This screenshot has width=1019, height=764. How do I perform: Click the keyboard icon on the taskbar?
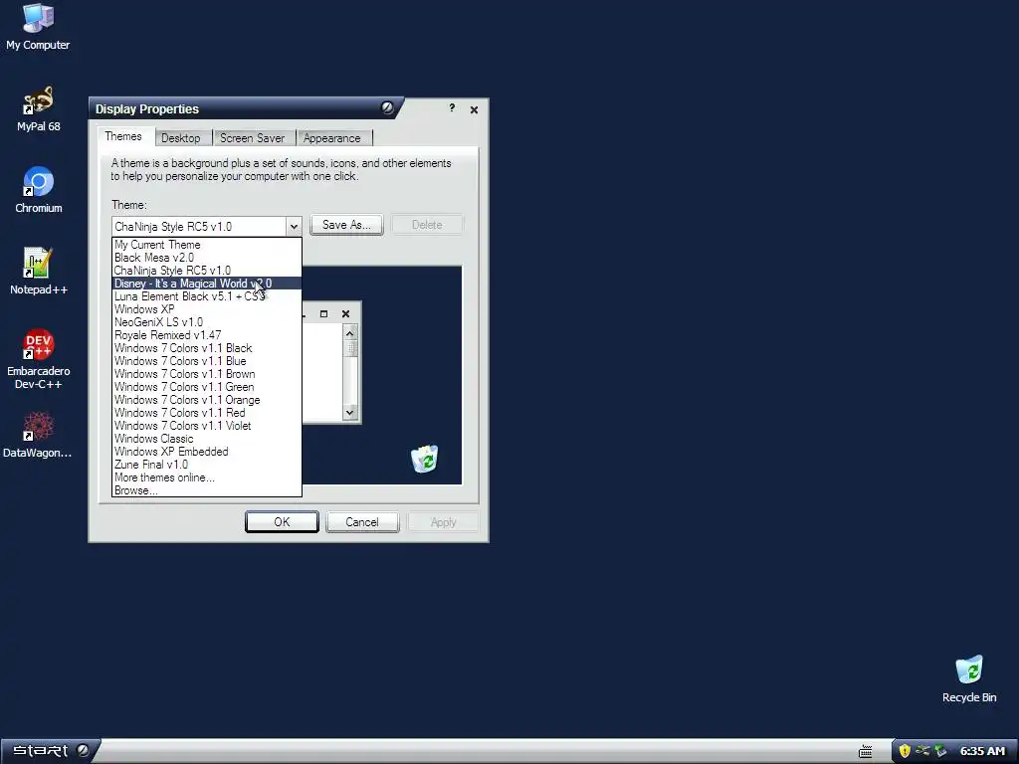[x=865, y=752]
